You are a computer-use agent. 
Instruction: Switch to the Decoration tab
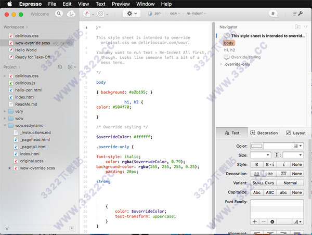(264, 133)
